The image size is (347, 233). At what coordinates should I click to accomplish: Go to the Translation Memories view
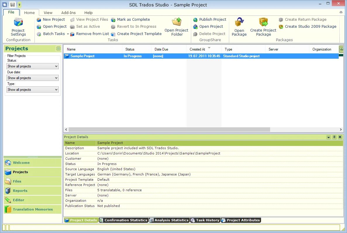[32, 209]
